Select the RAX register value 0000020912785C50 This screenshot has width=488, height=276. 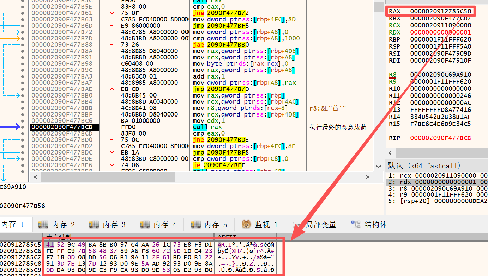pyautogui.click(x=440, y=11)
